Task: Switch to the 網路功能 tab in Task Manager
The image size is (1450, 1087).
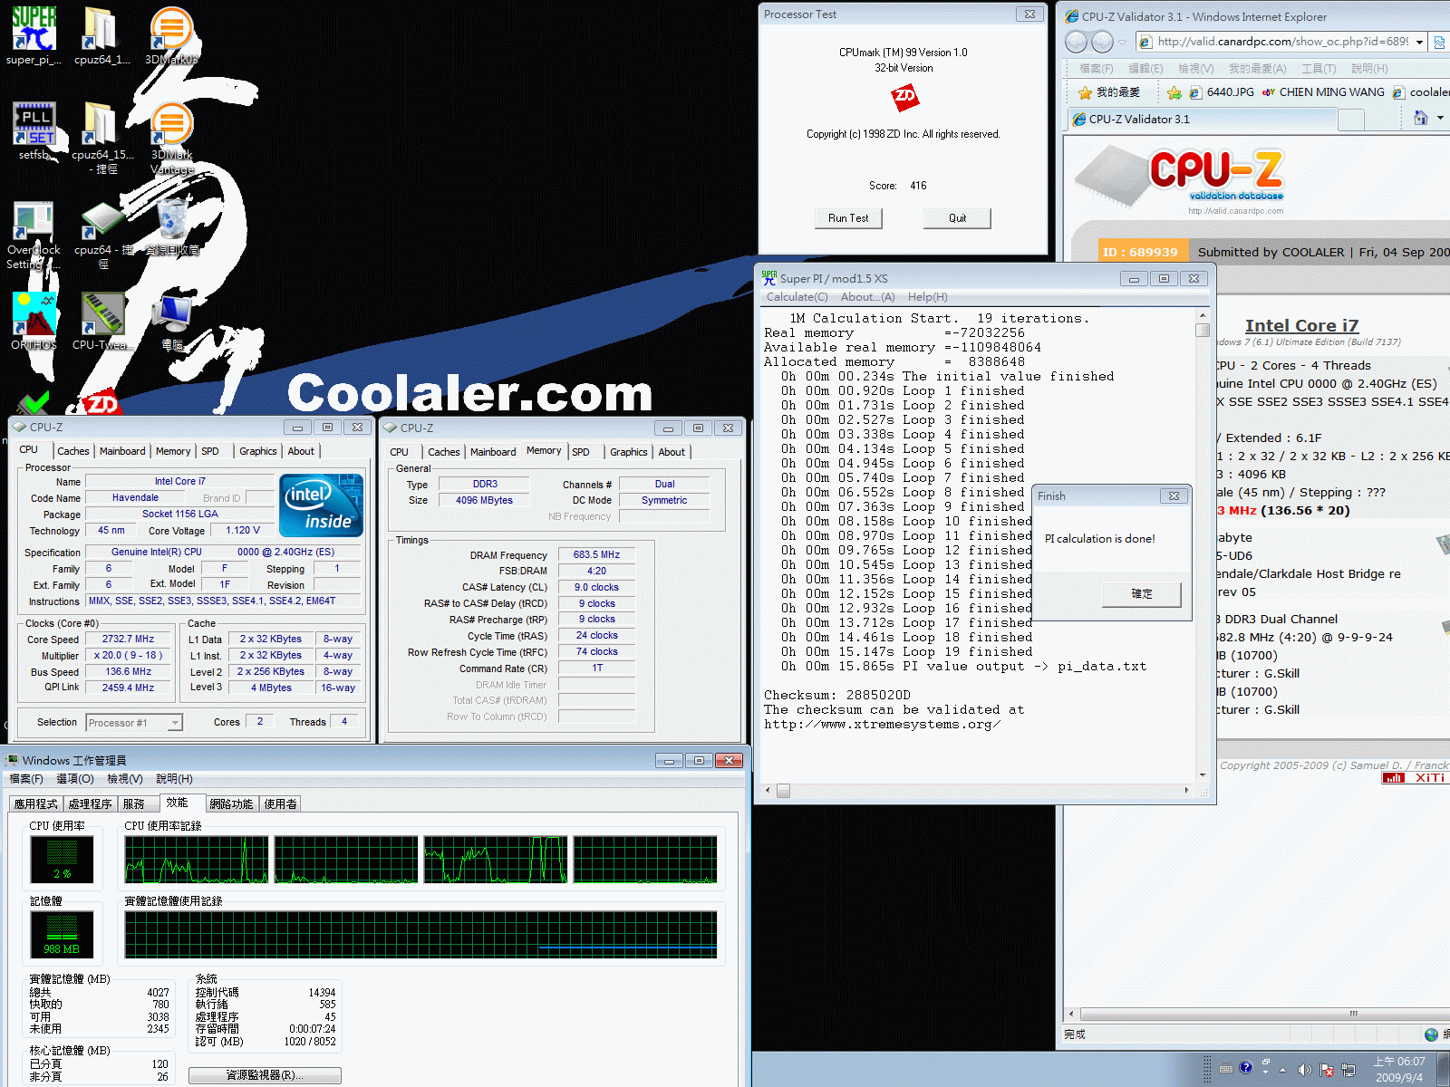Action: [231, 804]
